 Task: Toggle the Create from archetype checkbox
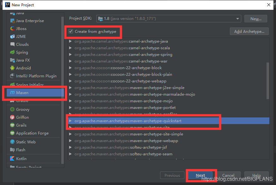pyautogui.click(x=71, y=31)
